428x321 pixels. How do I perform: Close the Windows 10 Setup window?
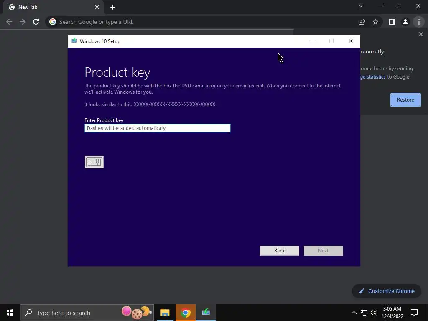(x=351, y=41)
